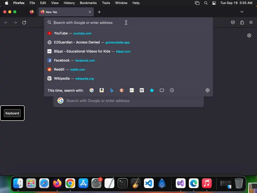Open new tab page customize gear
Image resolution: width=257 pixels, height=193 pixels.
pos(249,35)
